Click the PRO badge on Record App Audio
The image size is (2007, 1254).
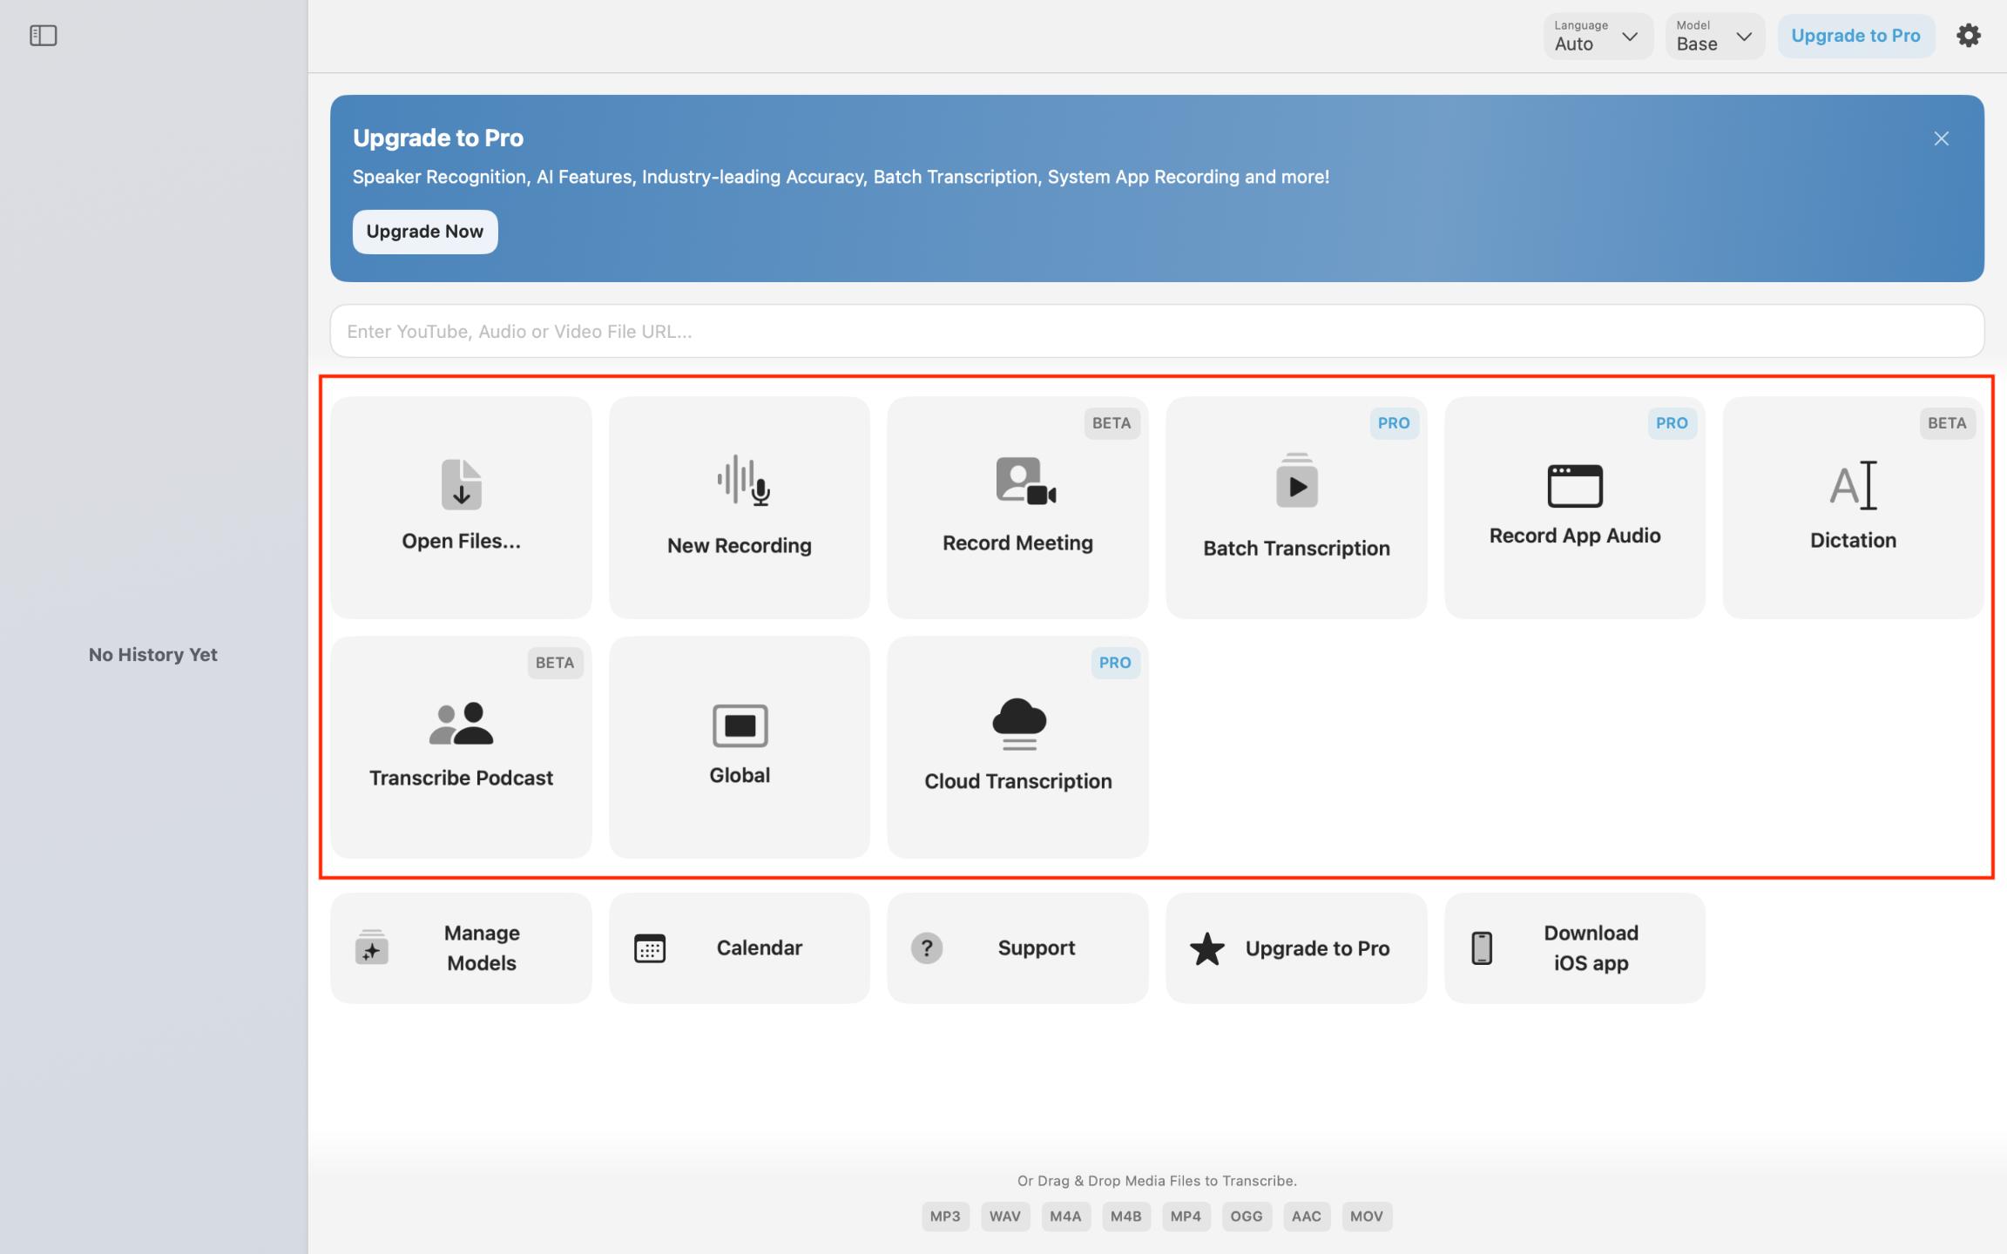coord(1672,423)
